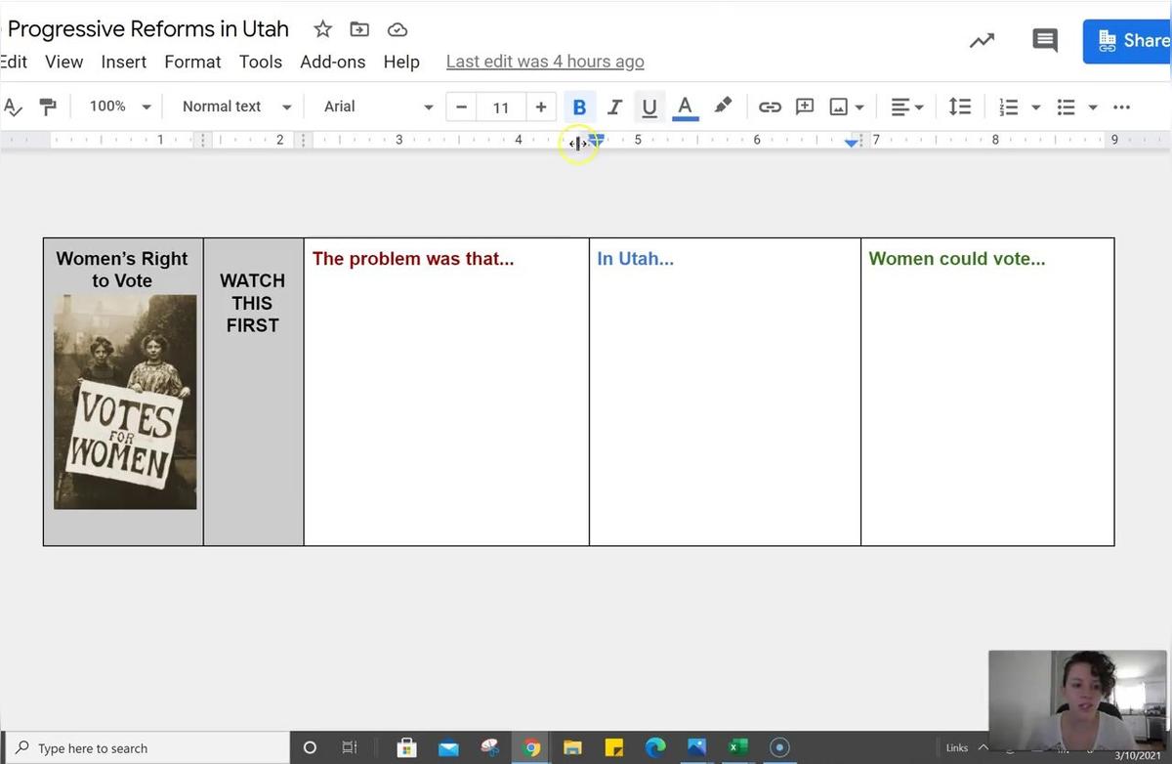The image size is (1172, 764).
Task: Open the Normal text style dropdown
Action: (236, 106)
